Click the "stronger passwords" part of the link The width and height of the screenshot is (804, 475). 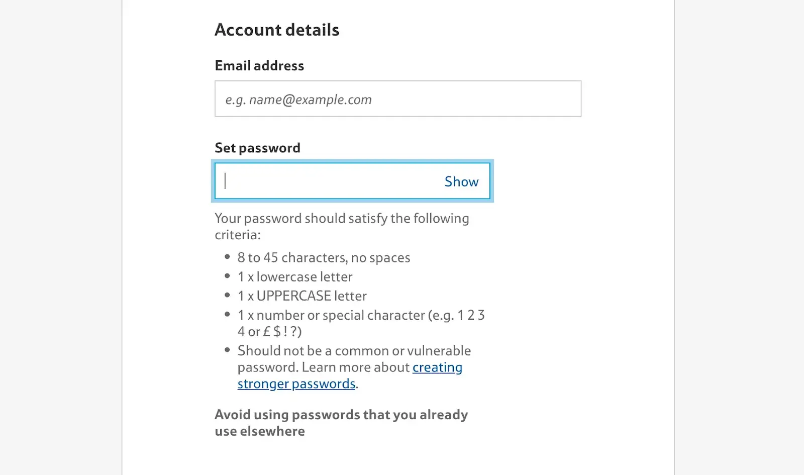[x=296, y=384]
